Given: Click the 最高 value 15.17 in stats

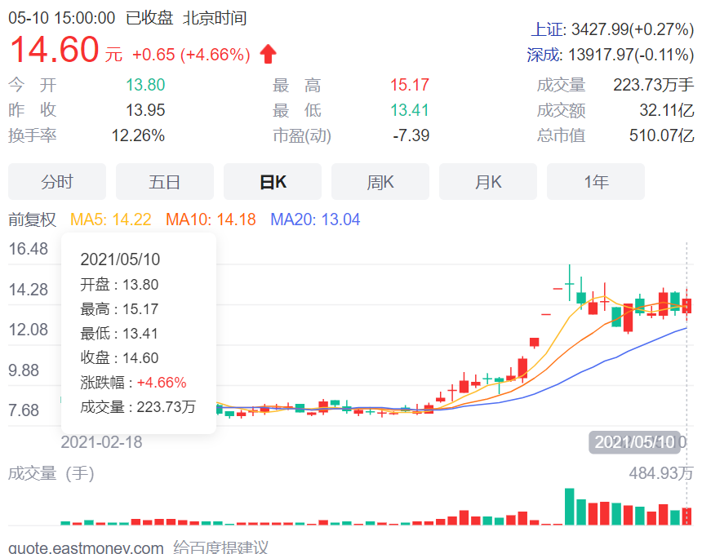Looking at the screenshot, I should pos(410,85).
